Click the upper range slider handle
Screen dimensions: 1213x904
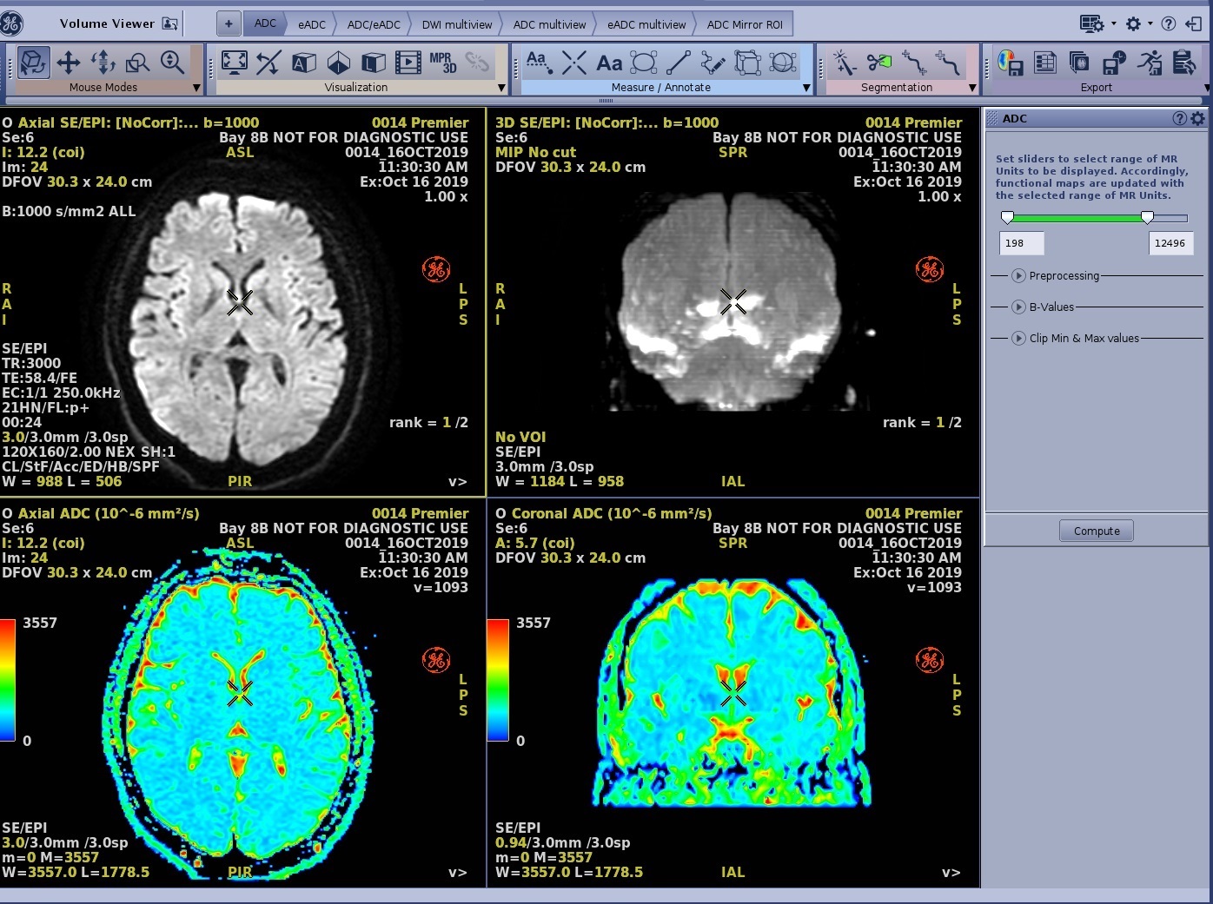(1147, 217)
